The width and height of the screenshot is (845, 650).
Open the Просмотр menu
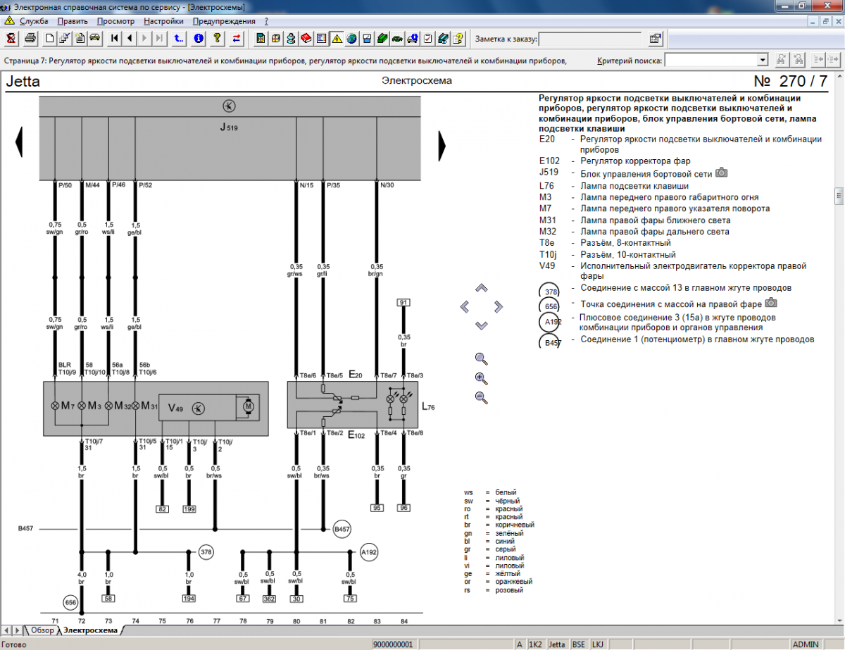115,21
